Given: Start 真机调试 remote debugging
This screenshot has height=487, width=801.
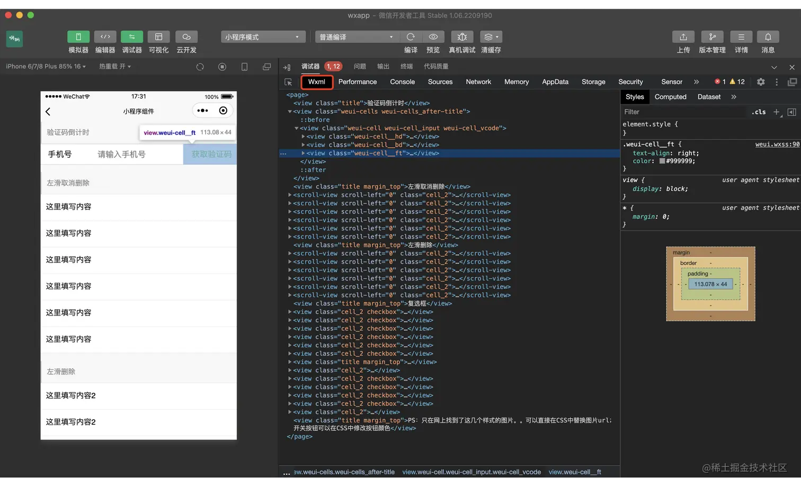Looking at the screenshot, I should coord(462,37).
